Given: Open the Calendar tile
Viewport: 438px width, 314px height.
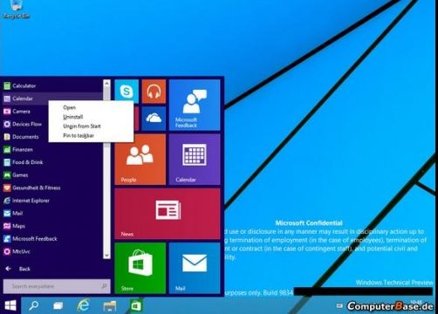Looking at the screenshot, I should [x=195, y=160].
